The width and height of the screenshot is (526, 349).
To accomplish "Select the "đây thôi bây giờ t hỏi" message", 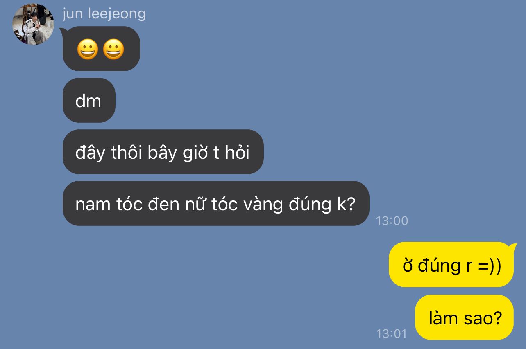I will [x=163, y=152].
